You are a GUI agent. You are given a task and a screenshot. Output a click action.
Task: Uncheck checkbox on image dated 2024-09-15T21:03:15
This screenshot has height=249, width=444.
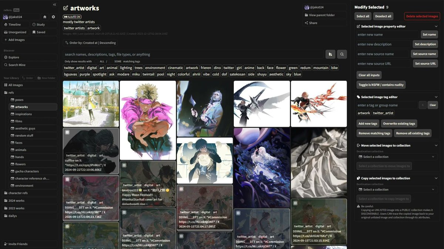coord(295,203)
